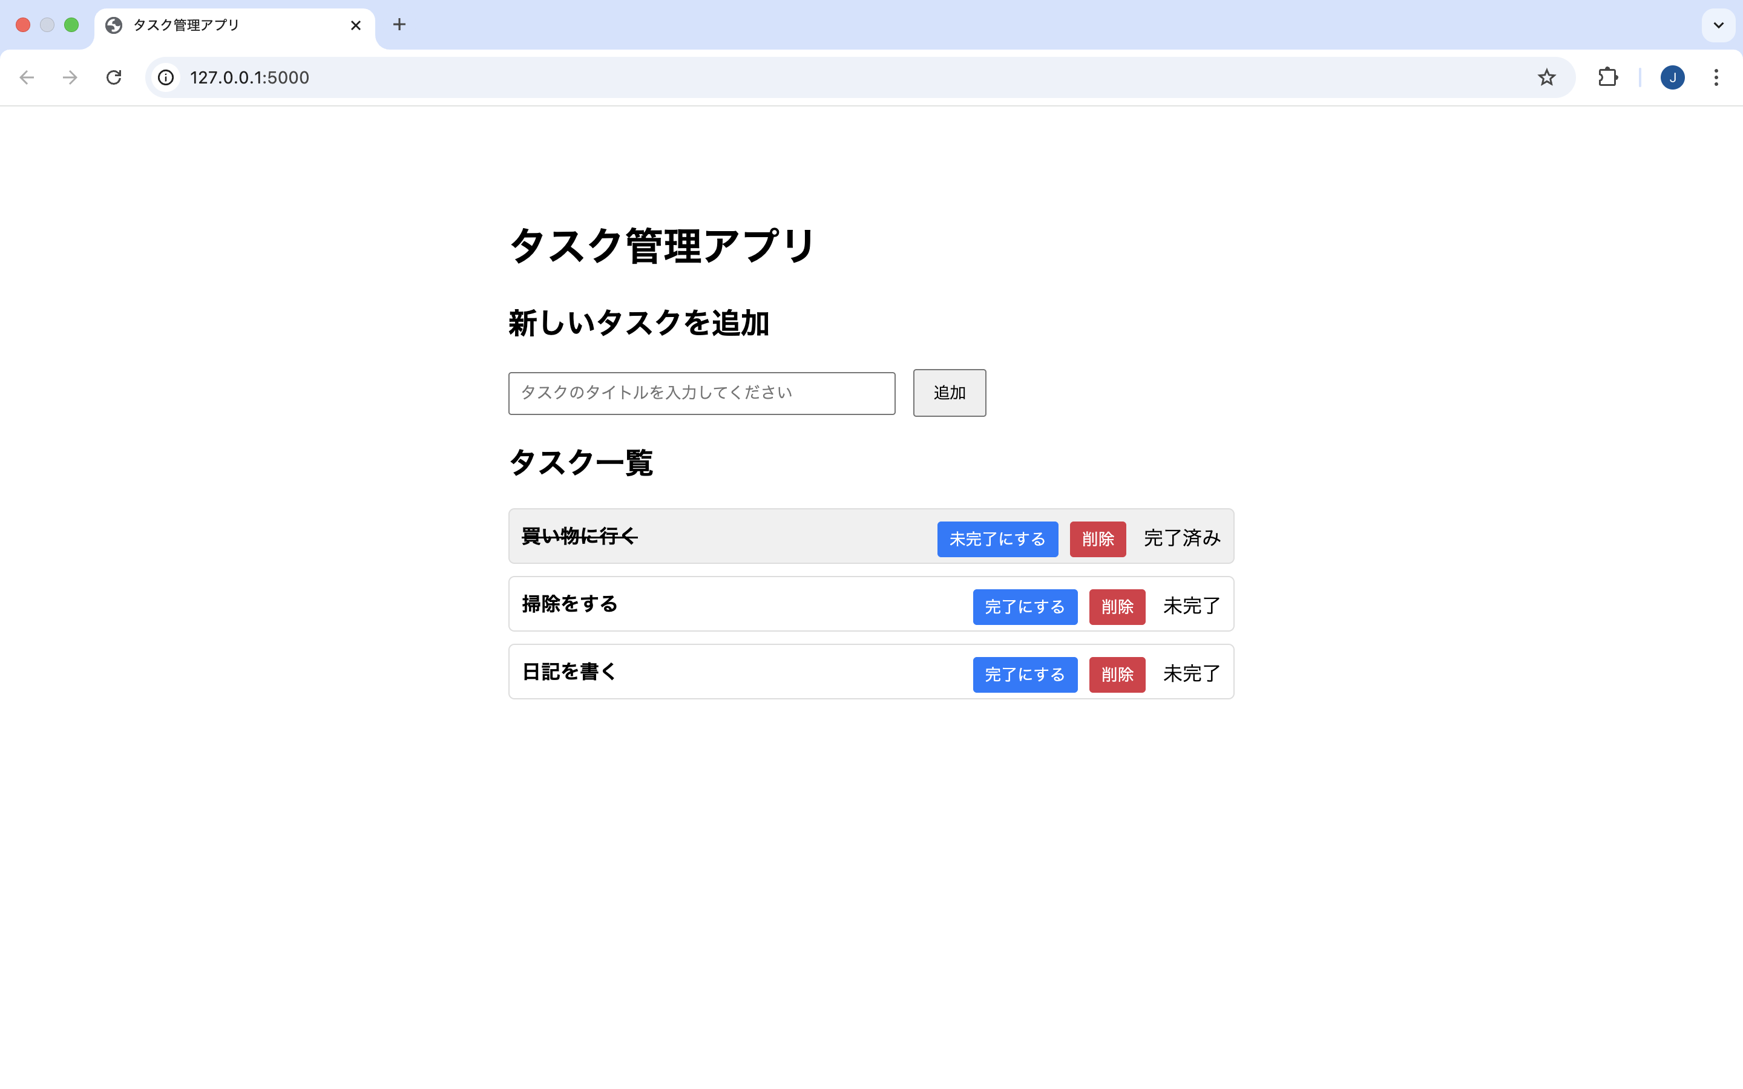Open the tab list chevron near window edge

(x=1719, y=24)
